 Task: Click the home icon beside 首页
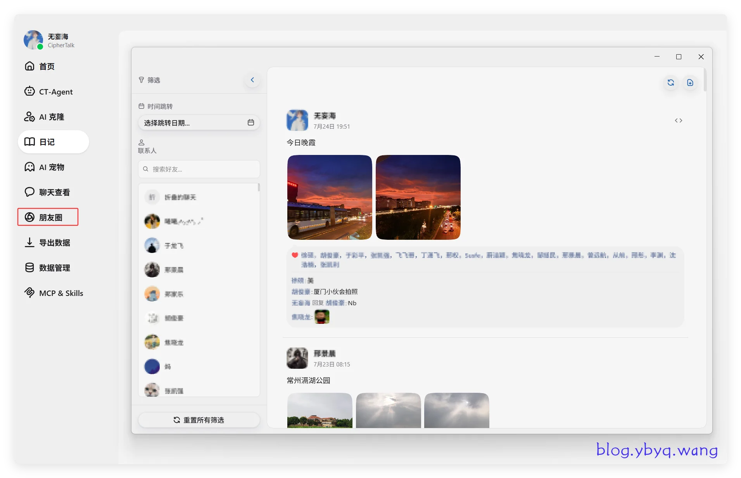29,66
